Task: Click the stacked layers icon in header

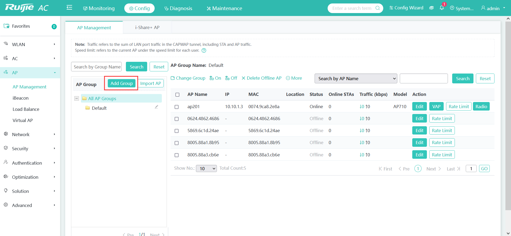Action: coord(431,8)
